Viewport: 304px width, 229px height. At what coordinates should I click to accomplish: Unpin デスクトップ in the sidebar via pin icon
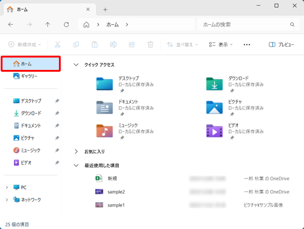tap(57, 101)
